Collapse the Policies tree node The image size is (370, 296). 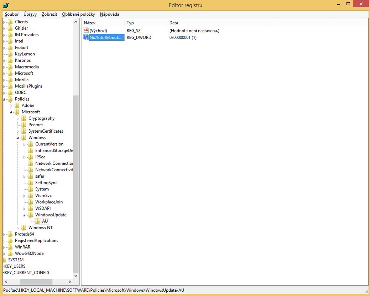coord(5,99)
